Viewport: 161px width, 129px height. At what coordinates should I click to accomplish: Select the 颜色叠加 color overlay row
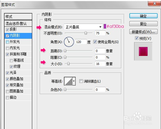coord(18,79)
